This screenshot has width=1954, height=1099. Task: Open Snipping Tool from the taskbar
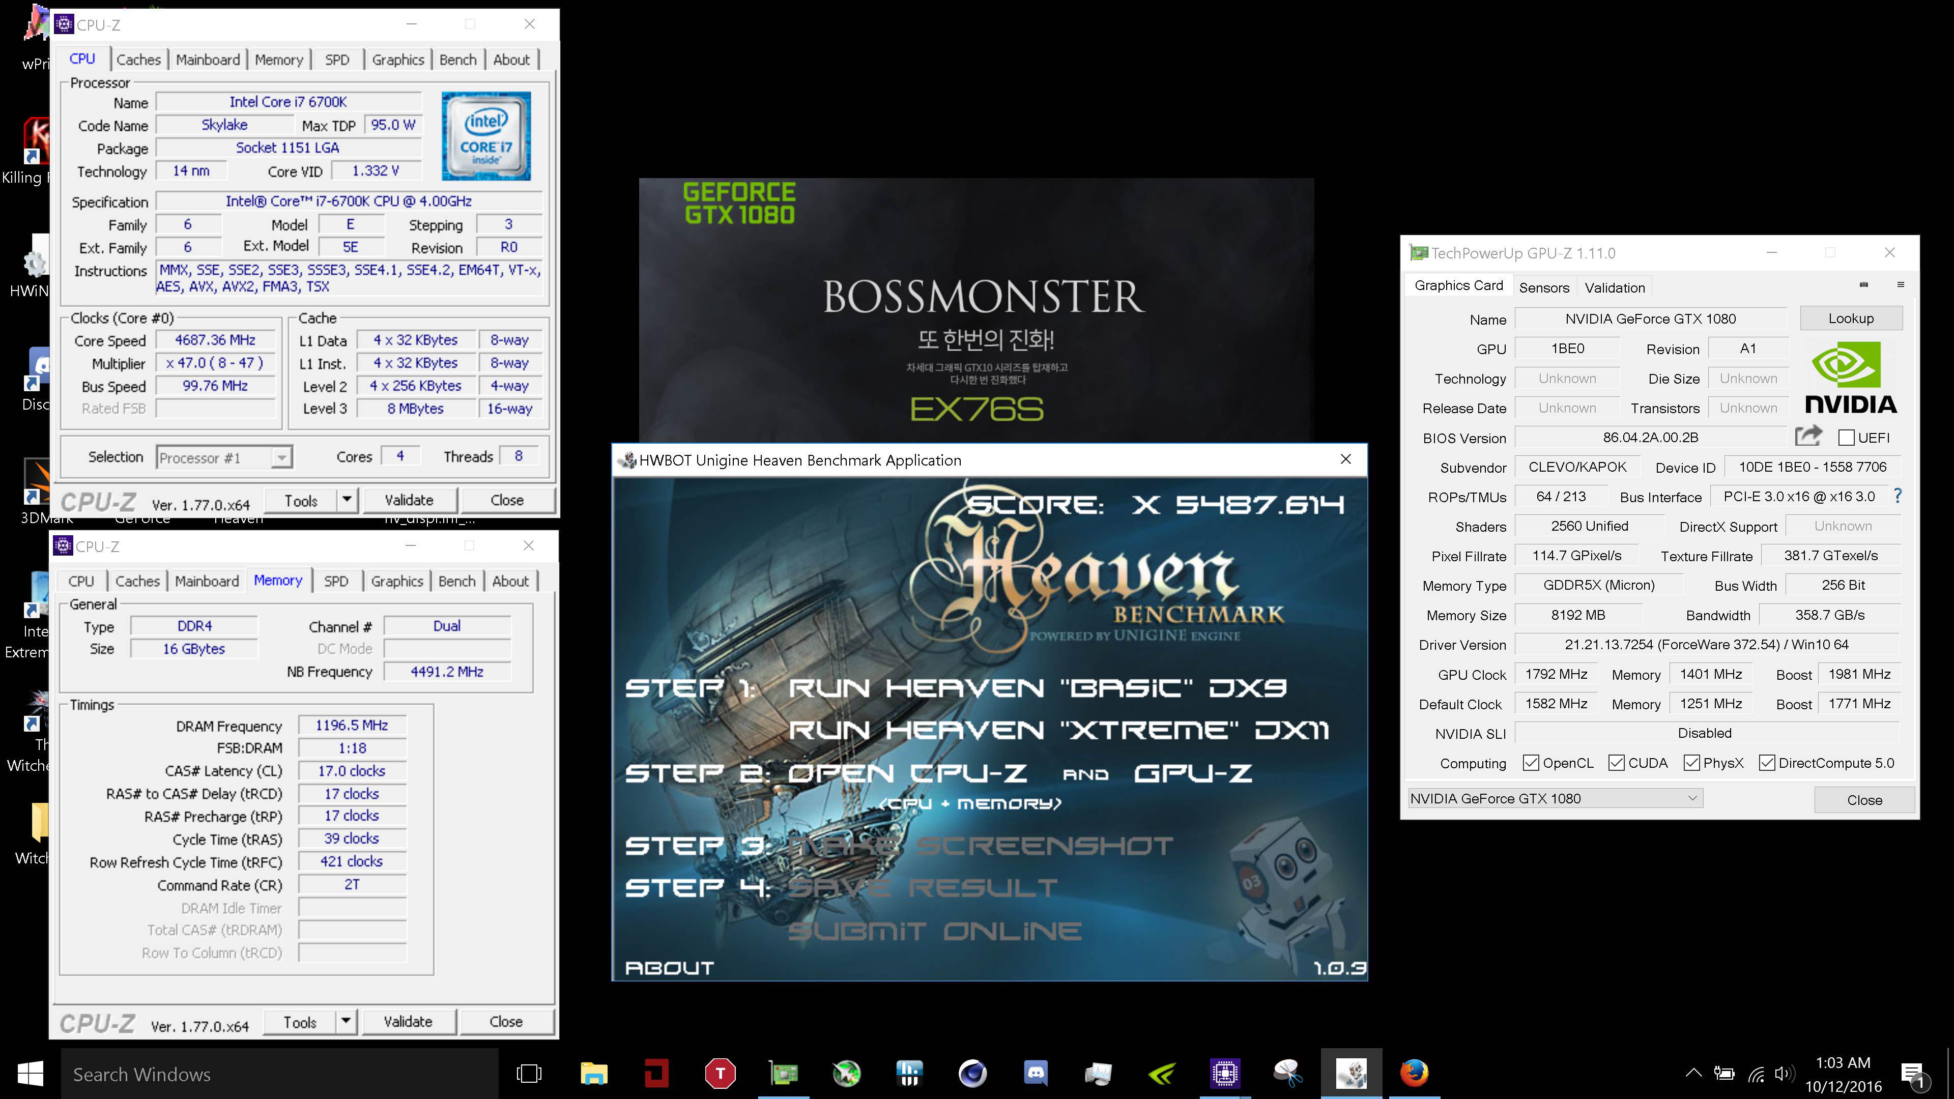1288,1073
